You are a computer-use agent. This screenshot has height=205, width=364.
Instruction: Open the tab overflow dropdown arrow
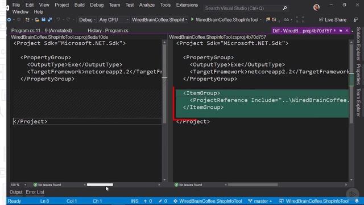pyautogui.click(x=353, y=31)
